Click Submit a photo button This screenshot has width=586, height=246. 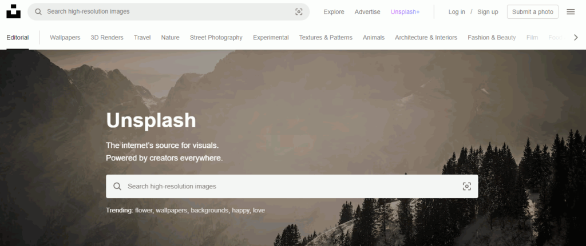(533, 12)
